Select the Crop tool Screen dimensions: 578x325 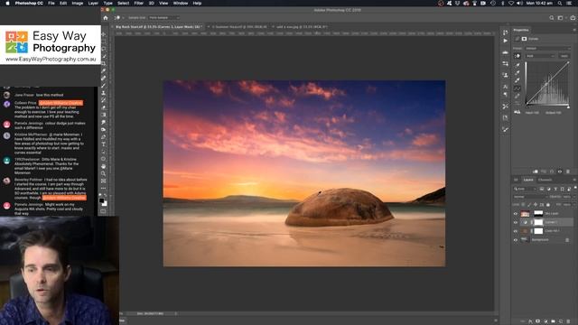pos(104,64)
